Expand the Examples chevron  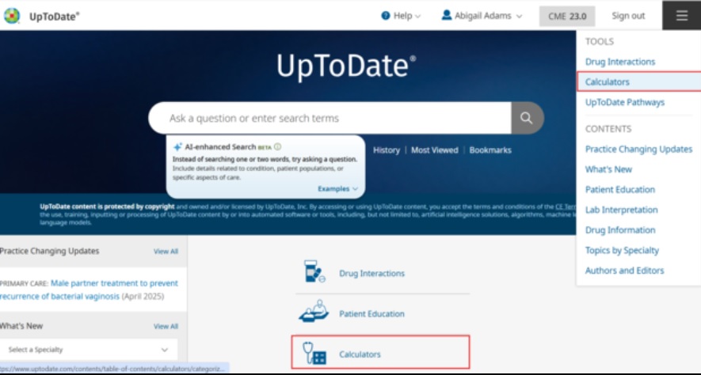[x=338, y=189]
